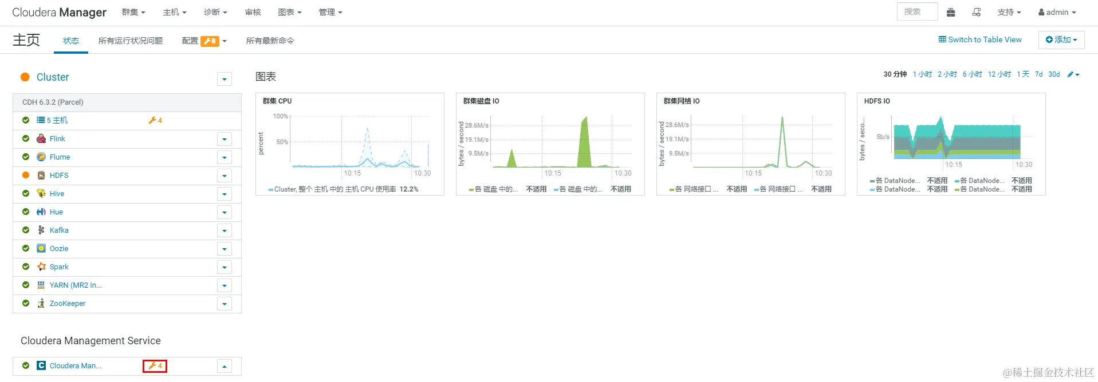
Task: Set chart range to 1 小时
Action: pyautogui.click(x=922, y=74)
